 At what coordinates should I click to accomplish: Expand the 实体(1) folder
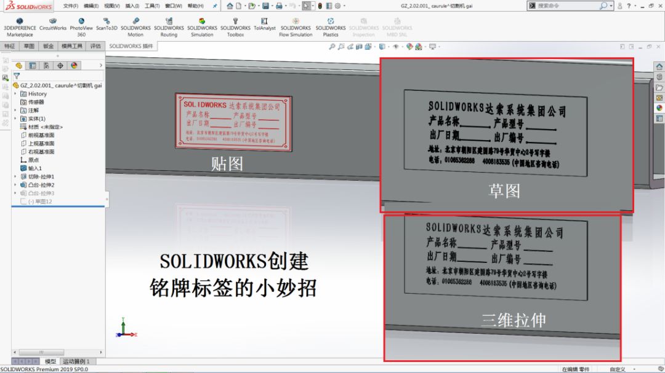pyautogui.click(x=15, y=119)
